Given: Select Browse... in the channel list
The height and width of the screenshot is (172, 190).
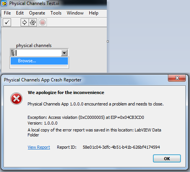Looking at the screenshot, I should tap(39, 61).
